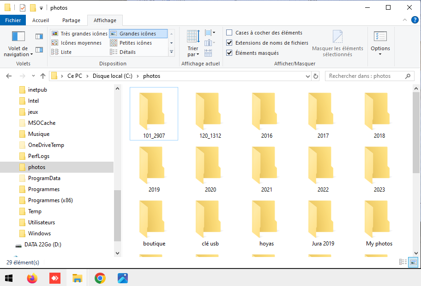The height and width of the screenshot is (286, 421).
Task: Expand the address bar history dropdown
Action: pyautogui.click(x=308, y=76)
